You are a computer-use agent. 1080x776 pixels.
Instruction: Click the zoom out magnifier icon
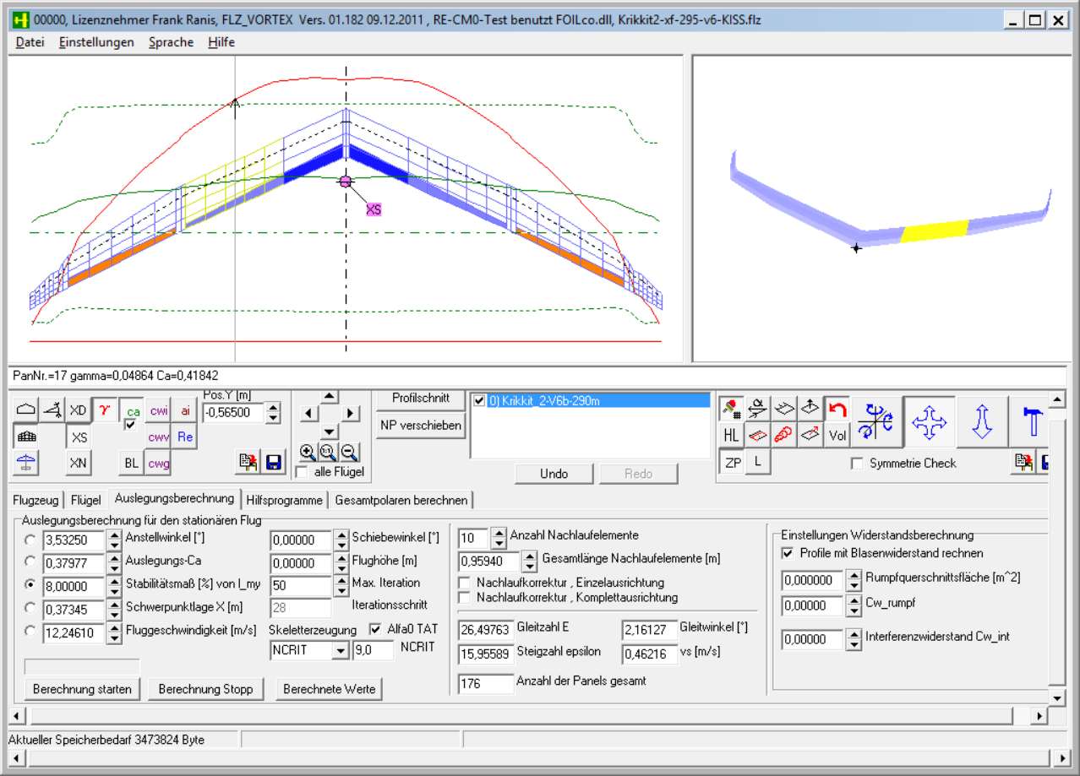pyautogui.click(x=349, y=453)
